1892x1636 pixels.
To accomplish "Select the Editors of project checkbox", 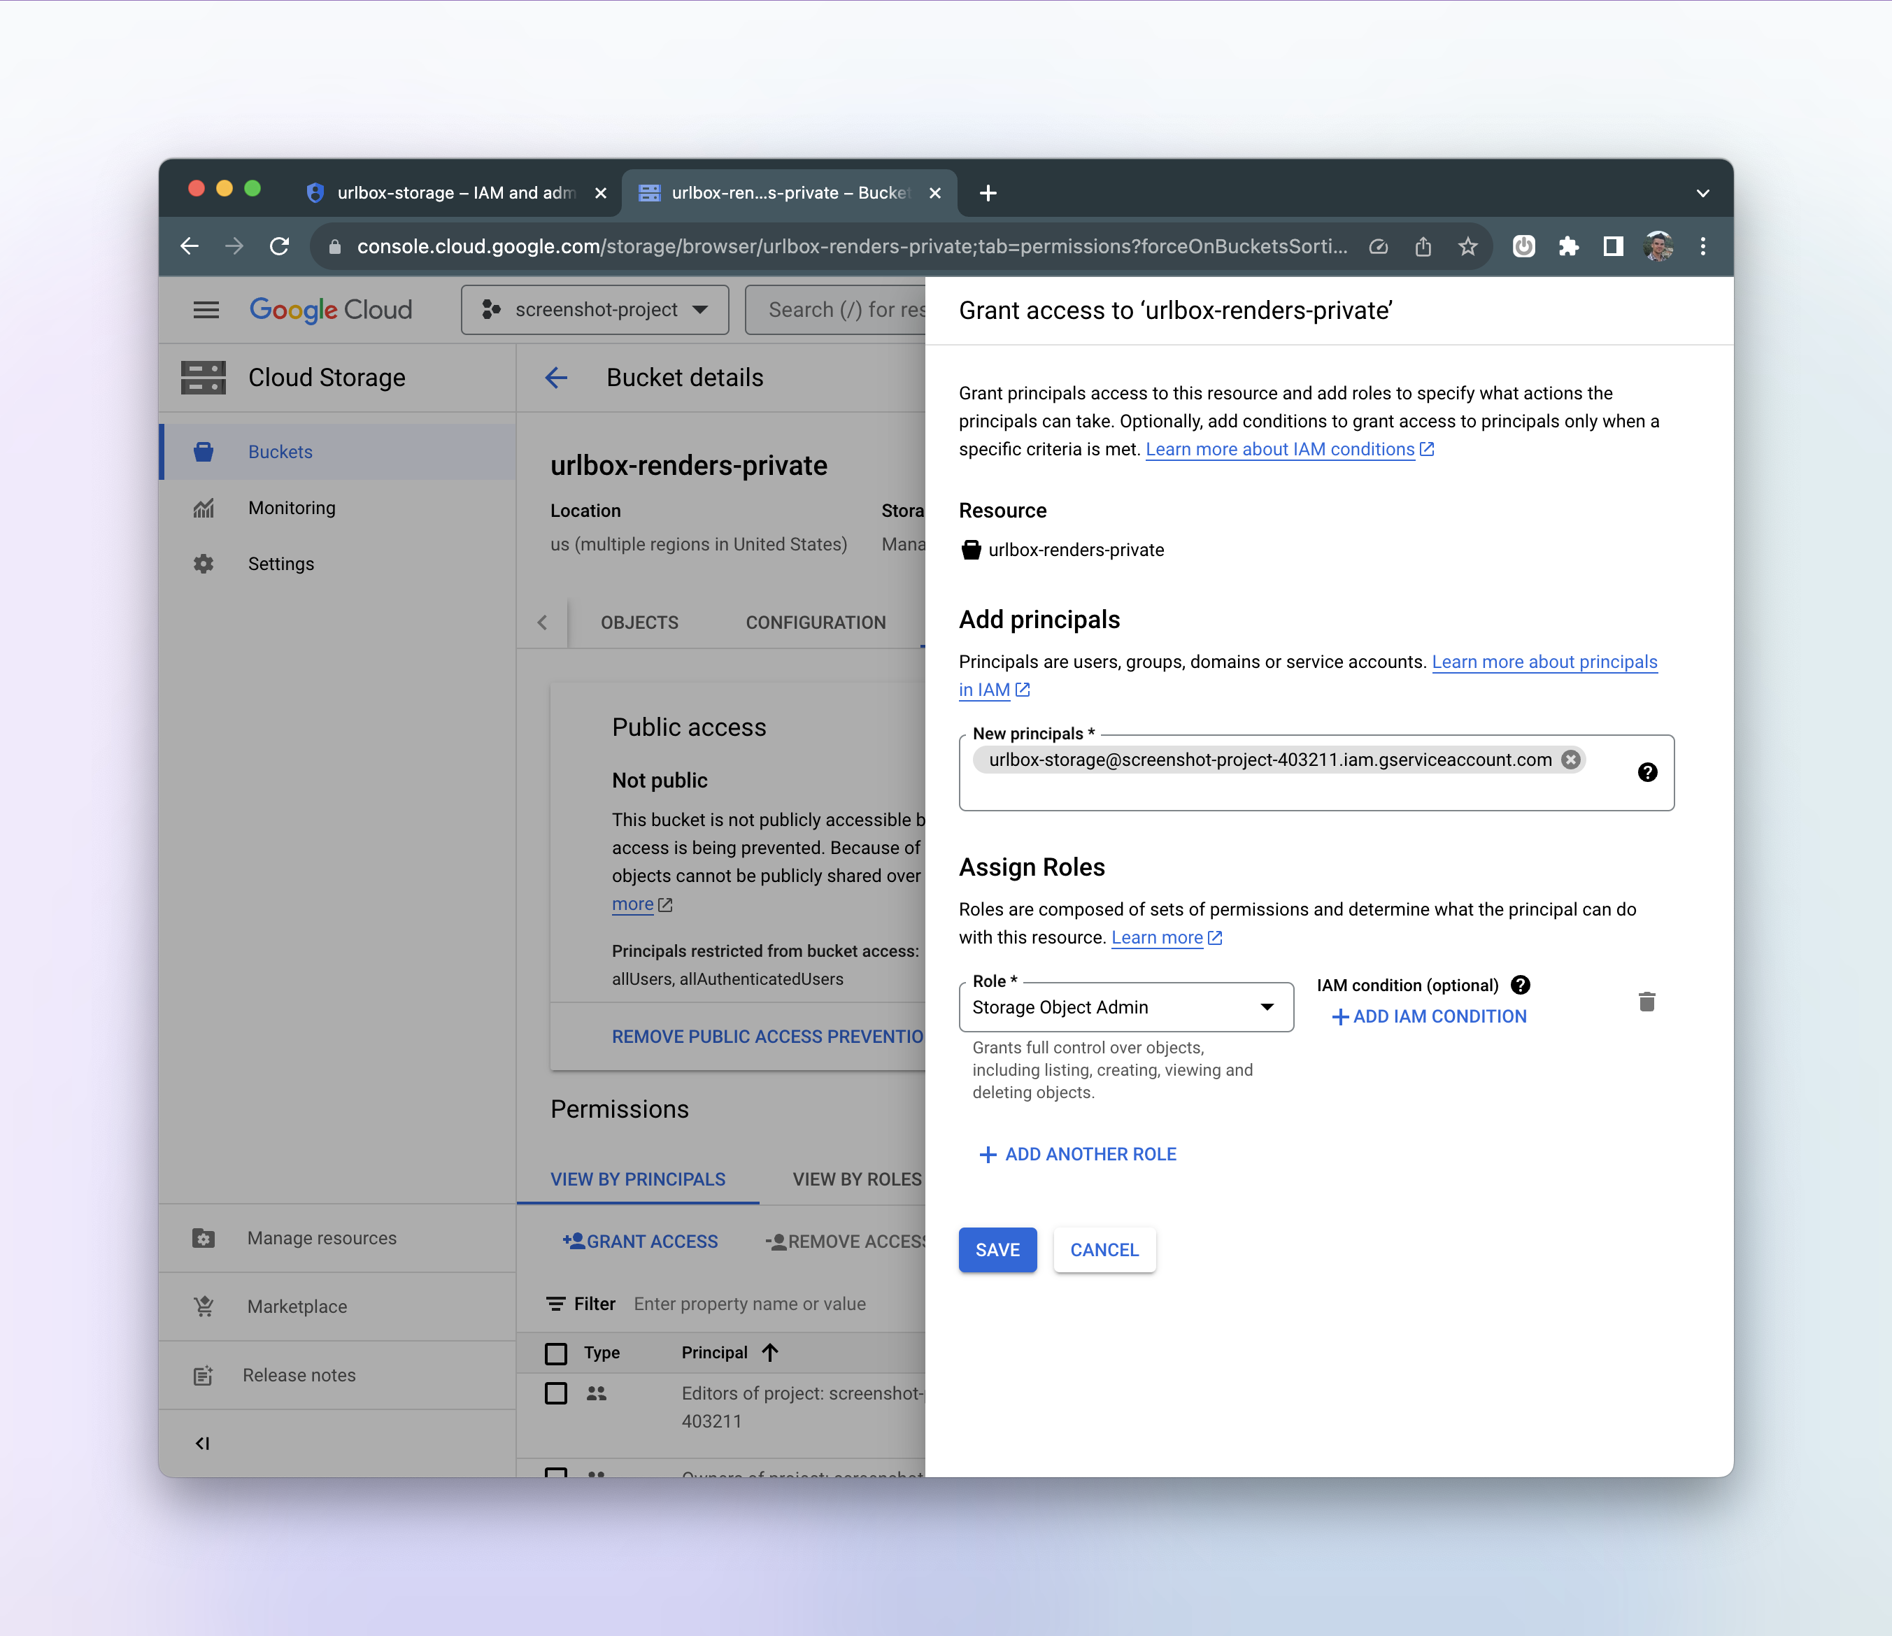I will click(555, 1393).
